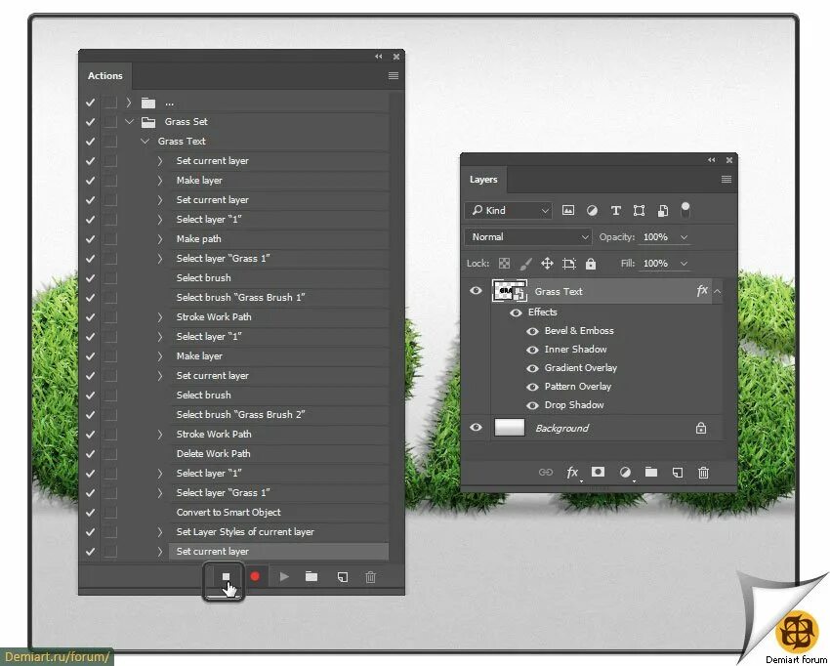Collapse the Grass Text action

[145, 142]
